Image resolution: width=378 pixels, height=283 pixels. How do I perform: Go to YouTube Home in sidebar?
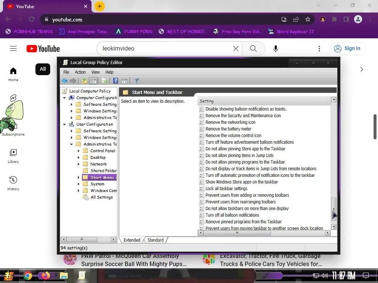tap(13, 74)
